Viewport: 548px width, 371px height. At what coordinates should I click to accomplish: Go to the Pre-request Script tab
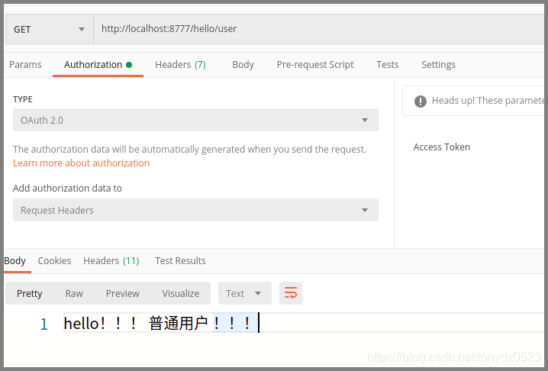pos(315,65)
